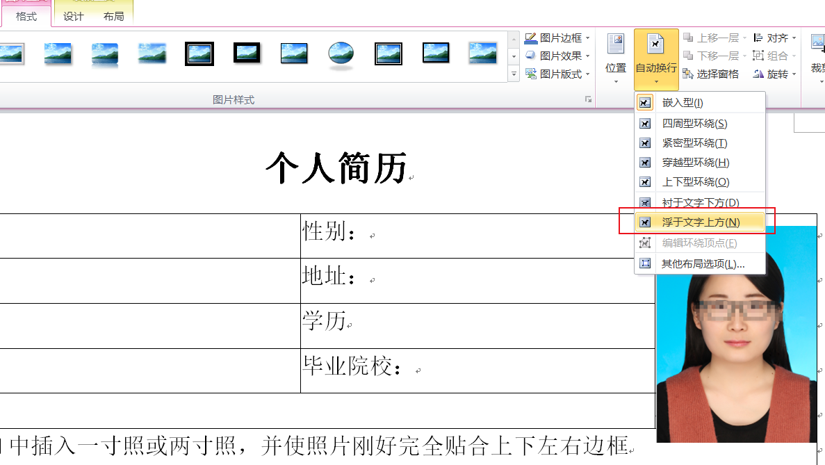Apply the oval picture style thumbnail
This screenshot has height=465, width=825.
pos(341,55)
